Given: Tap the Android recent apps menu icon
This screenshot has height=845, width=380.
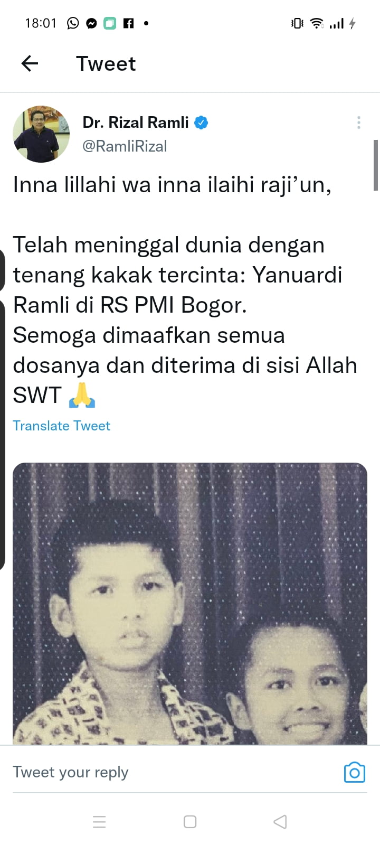Looking at the screenshot, I should point(99,822).
